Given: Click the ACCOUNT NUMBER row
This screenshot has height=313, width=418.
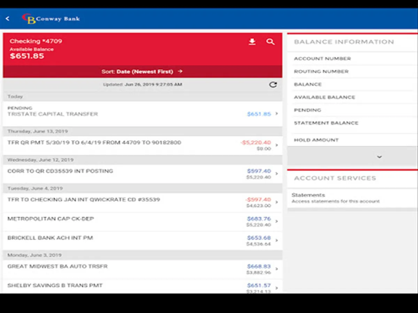Looking at the screenshot, I should (x=352, y=59).
